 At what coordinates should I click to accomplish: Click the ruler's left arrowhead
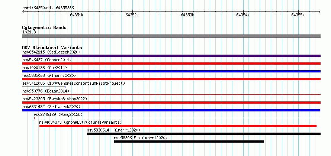(x=23, y=12)
